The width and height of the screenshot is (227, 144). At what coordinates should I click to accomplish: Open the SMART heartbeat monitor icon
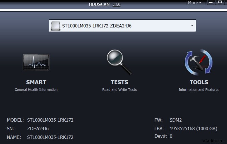click(36, 62)
